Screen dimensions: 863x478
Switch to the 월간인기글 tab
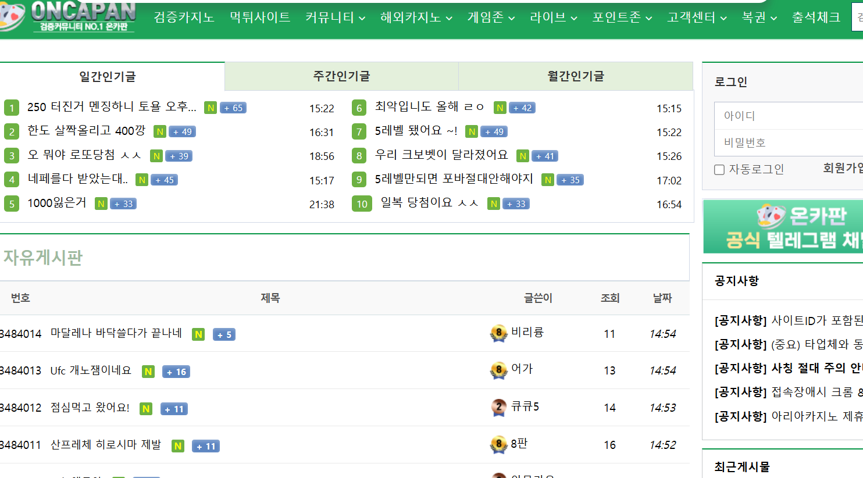point(576,76)
